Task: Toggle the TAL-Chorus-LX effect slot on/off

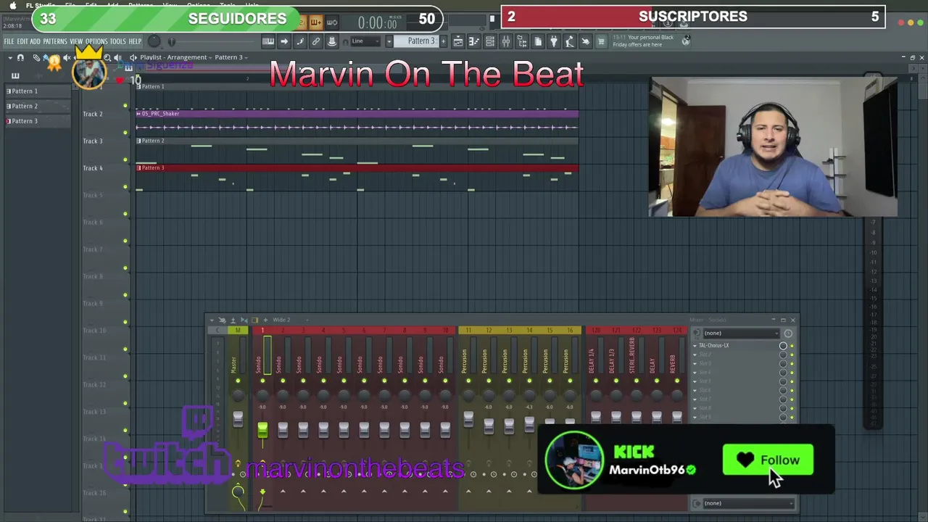Action: (792, 346)
